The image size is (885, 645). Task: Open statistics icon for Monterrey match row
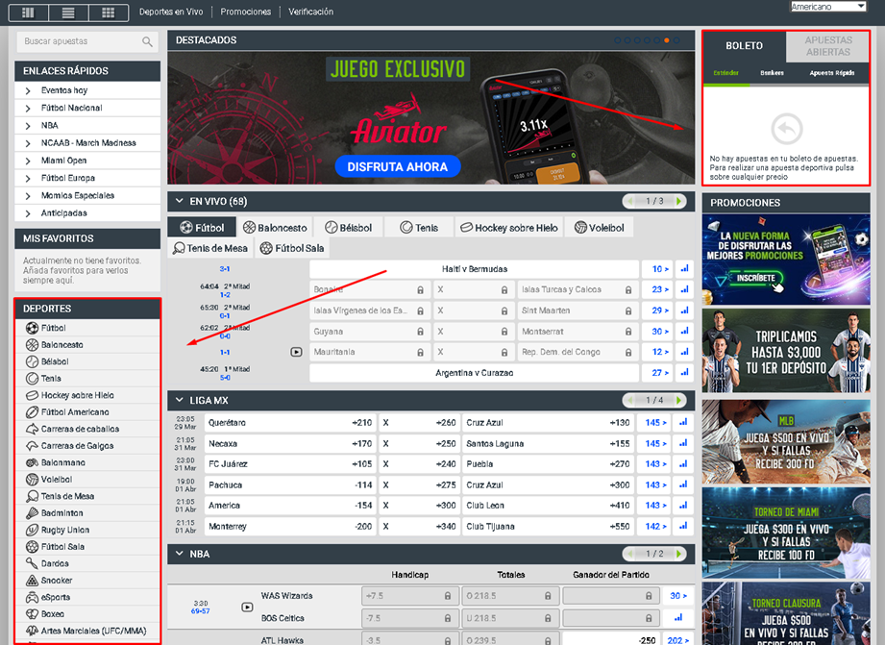tap(683, 527)
